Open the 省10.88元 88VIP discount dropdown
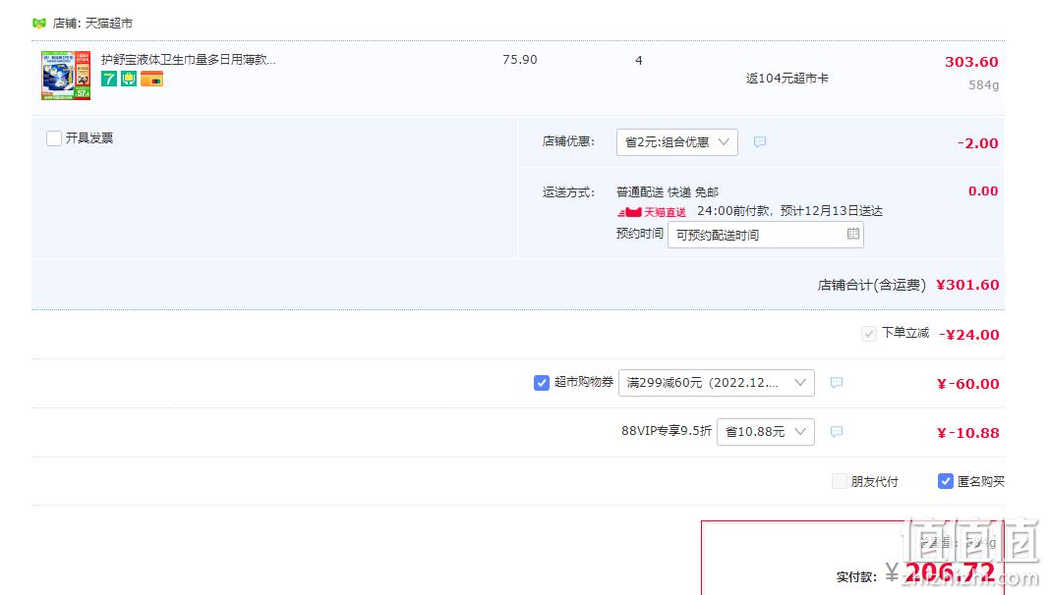 765,432
